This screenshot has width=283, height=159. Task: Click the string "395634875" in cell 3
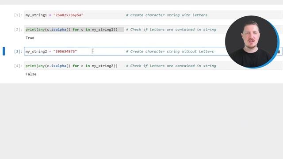click(65, 51)
